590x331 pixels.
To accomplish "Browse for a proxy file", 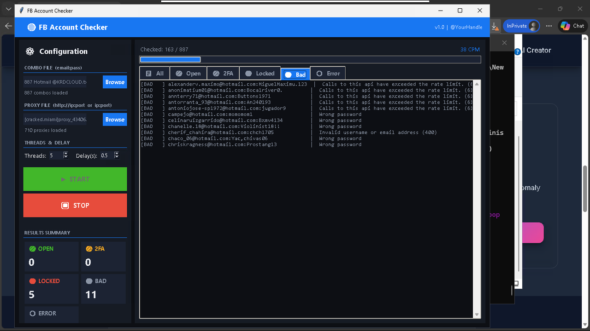I will [115, 120].
